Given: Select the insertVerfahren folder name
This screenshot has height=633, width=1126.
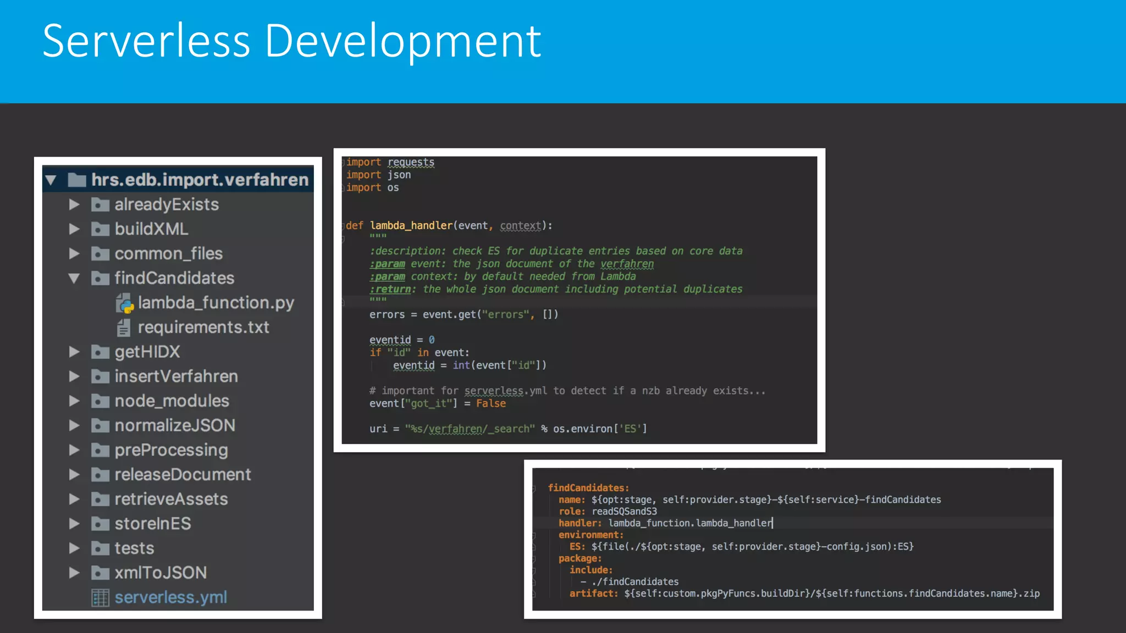Looking at the screenshot, I should tap(176, 376).
